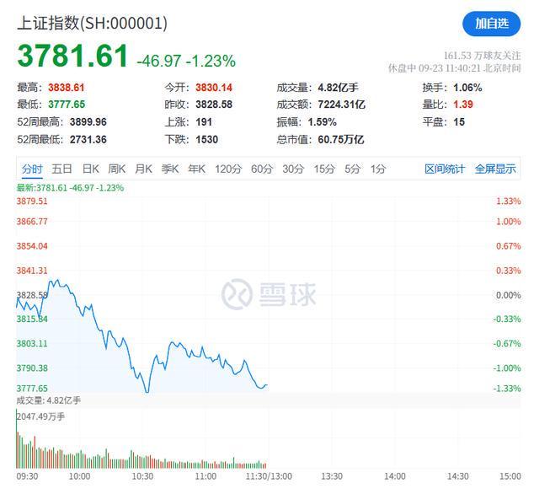Pick the 15分 interval tab
The image size is (539, 494).
pos(324,169)
